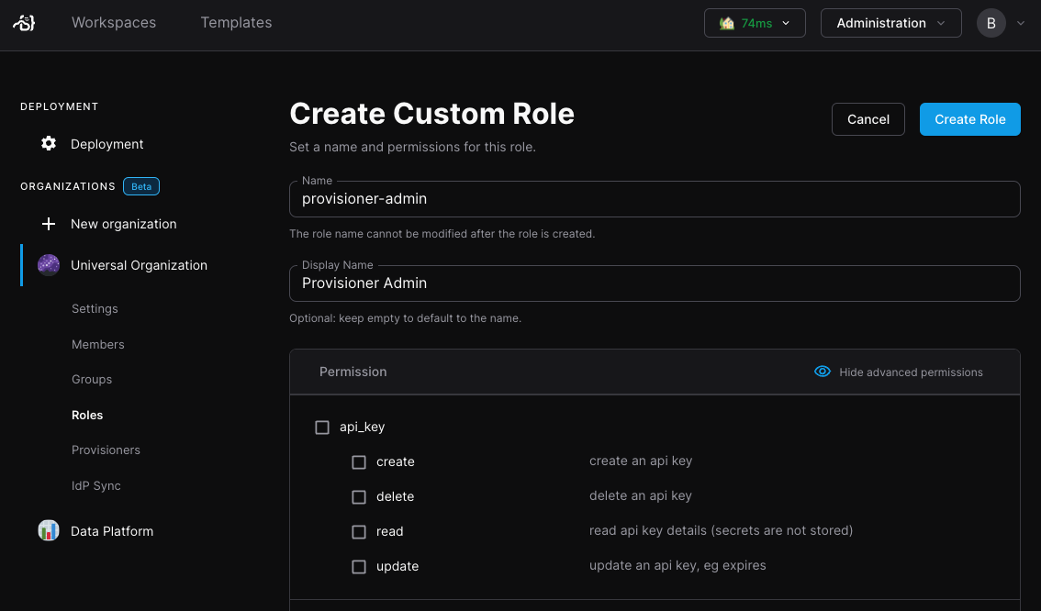
Task: Click the Coder logo icon
Action: 24,23
